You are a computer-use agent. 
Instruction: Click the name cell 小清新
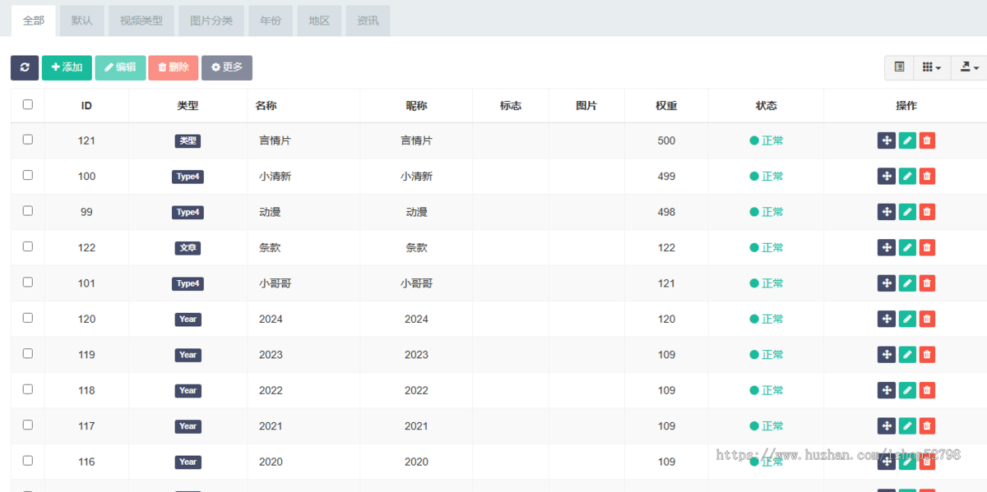[275, 176]
